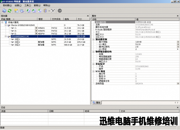This screenshot has width=180, height=130.
Task: Select the 分区2 partition row
Action: point(45,42)
